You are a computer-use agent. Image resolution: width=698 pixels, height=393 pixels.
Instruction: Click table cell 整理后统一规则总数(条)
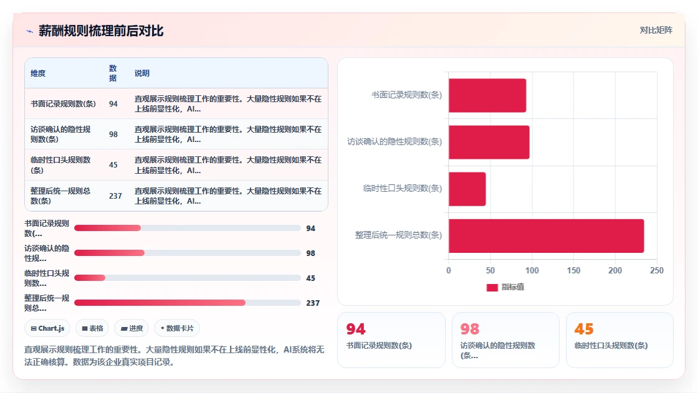60,196
